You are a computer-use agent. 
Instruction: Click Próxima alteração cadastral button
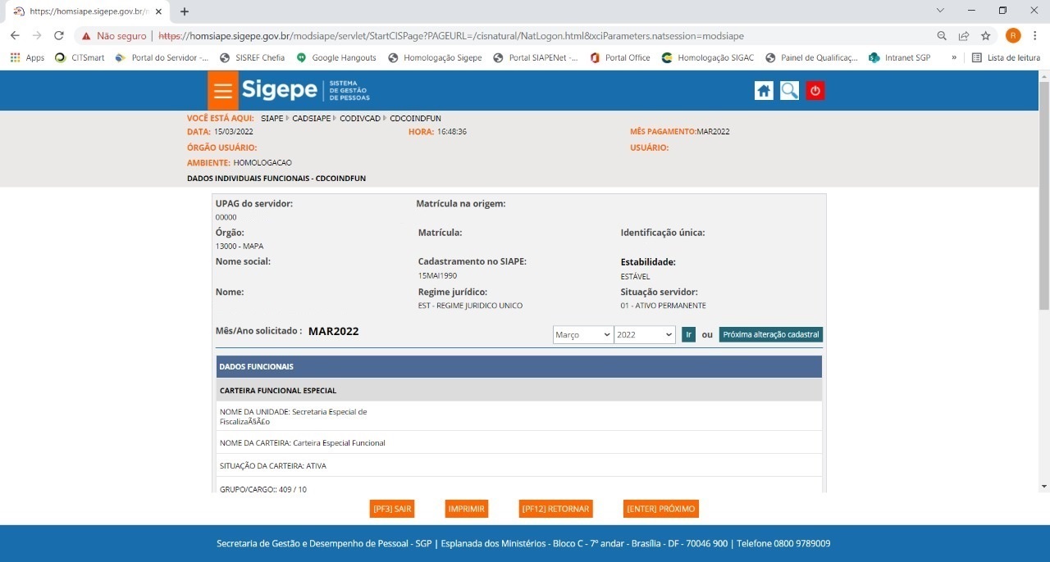coord(770,335)
